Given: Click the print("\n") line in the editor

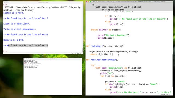Looking at the screenshot, I should [107, 73].
